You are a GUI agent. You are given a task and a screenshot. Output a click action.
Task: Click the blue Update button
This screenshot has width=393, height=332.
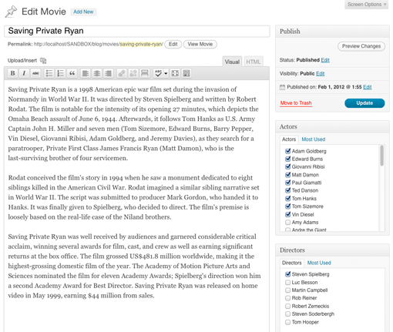(364, 103)
